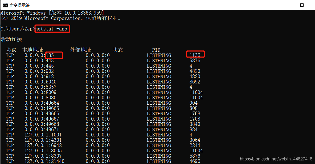The width and height of the screenshot is (315, 164).
Task: Click the 2019 Microsoft Corporation copyright line
Action: [61, 18]
